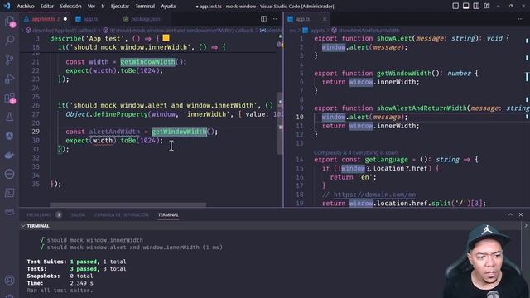530x298 pixels.
Task: Click the yellow square on describe line
Action: (x=166, y=38)
